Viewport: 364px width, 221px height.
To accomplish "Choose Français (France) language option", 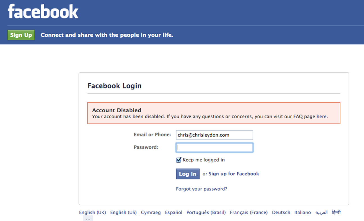I will (248, 213).
